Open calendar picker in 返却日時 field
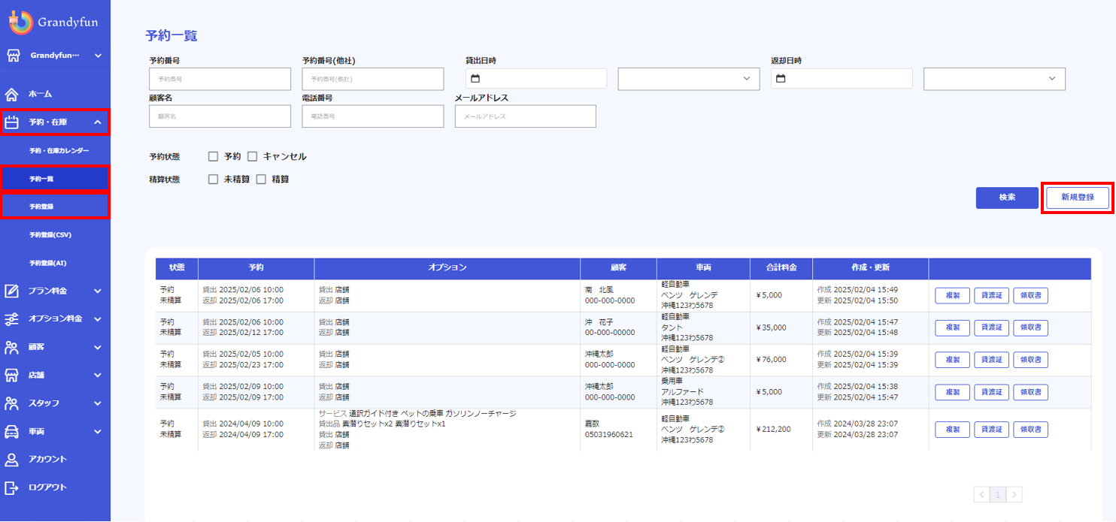 point(781,79)
